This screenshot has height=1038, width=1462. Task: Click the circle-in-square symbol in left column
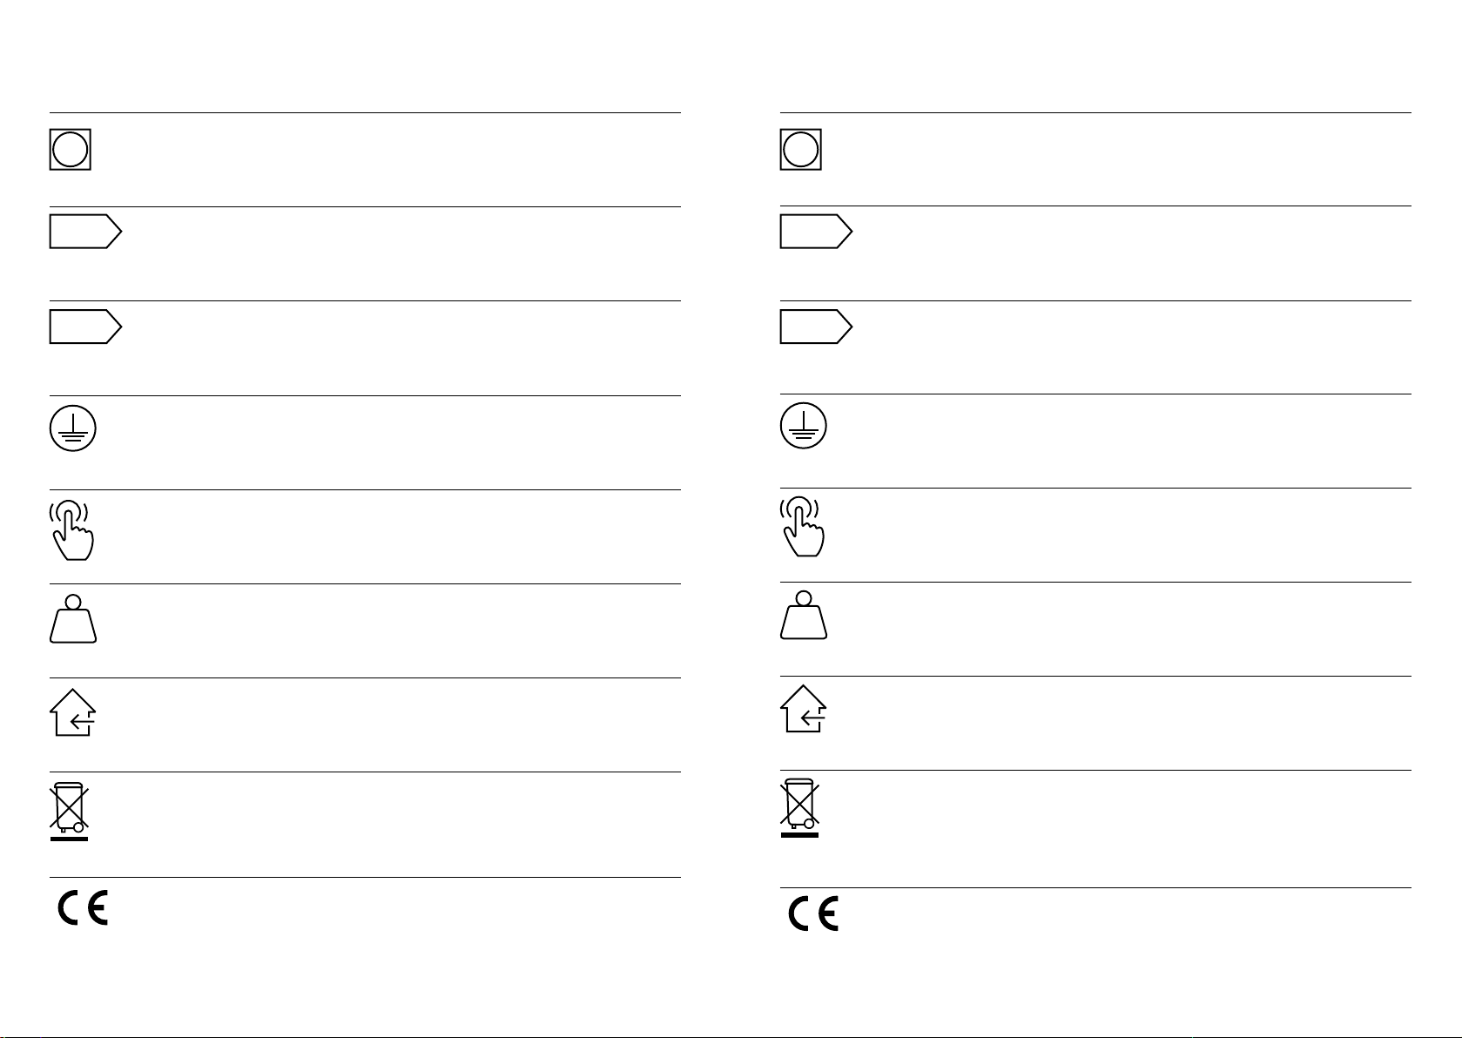tap(70, 150)
